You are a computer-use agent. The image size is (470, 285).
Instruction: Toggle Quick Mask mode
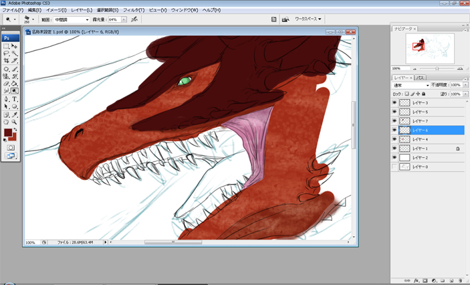(11, 148)
